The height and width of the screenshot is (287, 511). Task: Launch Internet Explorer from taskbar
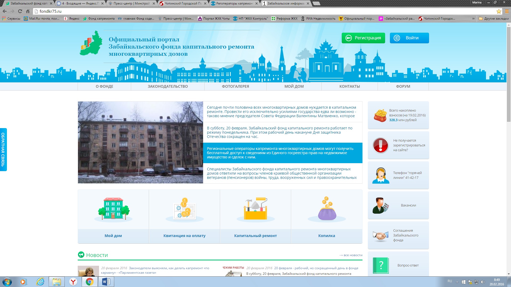click(x=40, y=282)
